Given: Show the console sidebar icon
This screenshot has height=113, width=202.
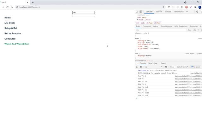Looking at the screenshot, I should pyautogui.click(x=137, y=67).
